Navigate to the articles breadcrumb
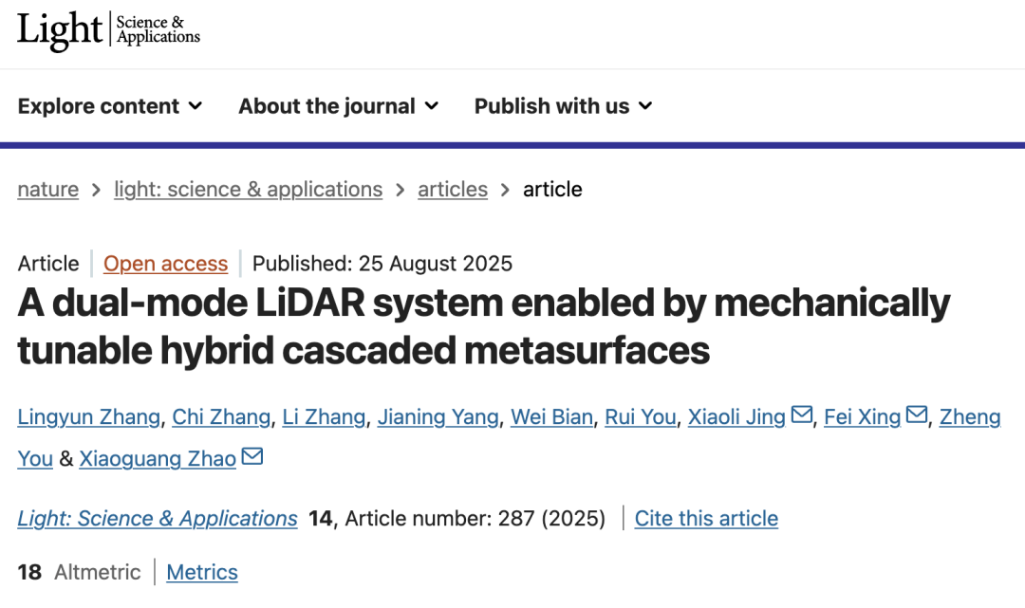Image resolution: width=1025 pixels, height=608 pixels. [x=453, y=190]
